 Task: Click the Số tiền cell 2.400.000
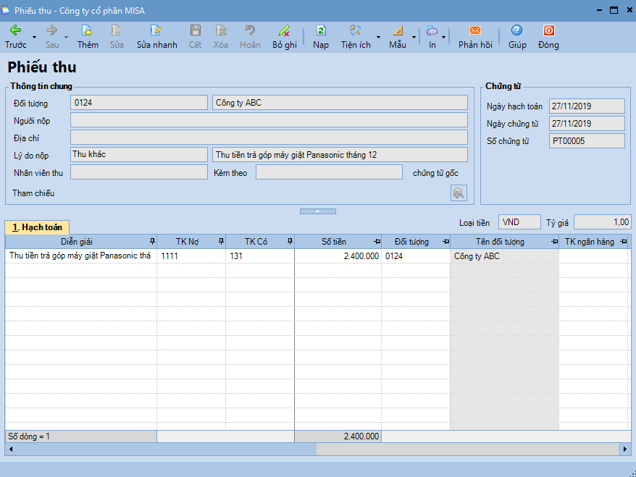(x=338, y=256)
